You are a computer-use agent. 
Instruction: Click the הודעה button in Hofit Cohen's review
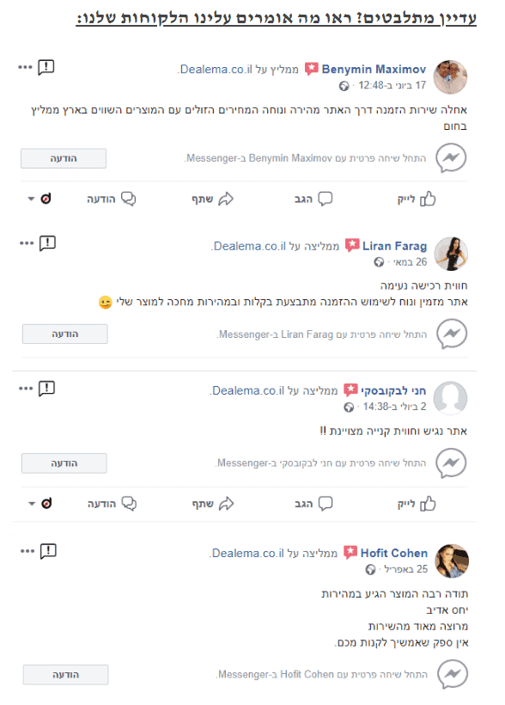click(x=65, y=674)
